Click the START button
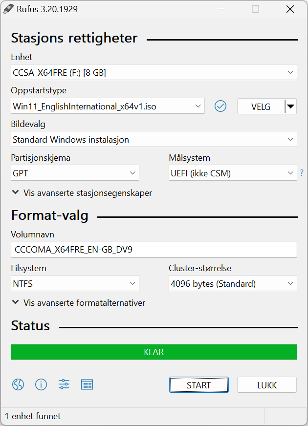308x426 pixels. pos(198,385)
